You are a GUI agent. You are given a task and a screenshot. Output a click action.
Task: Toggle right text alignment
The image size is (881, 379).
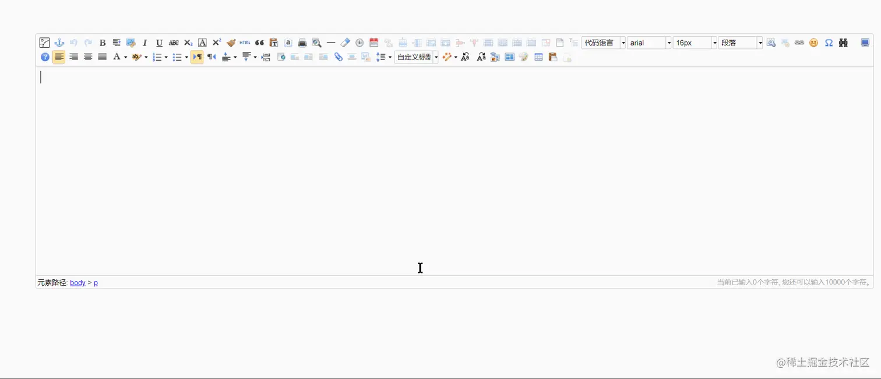73,57
